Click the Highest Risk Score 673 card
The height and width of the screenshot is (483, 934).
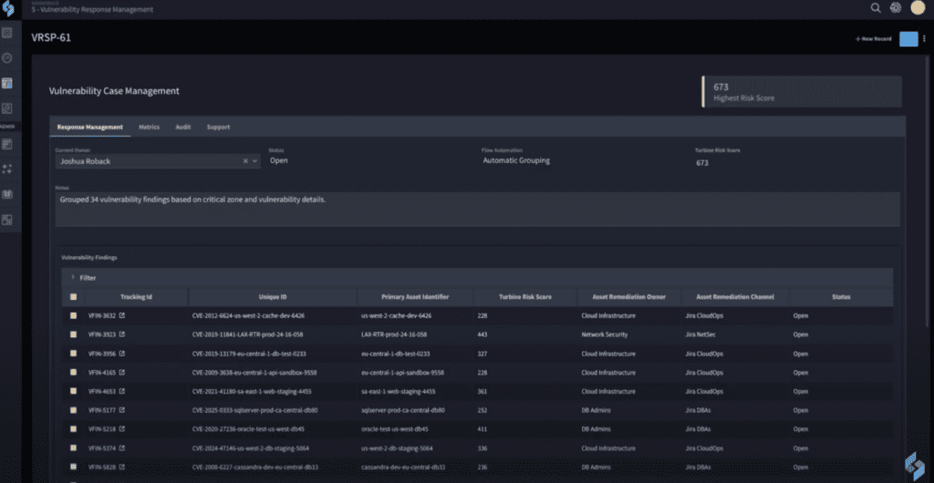tap(802, 92)
